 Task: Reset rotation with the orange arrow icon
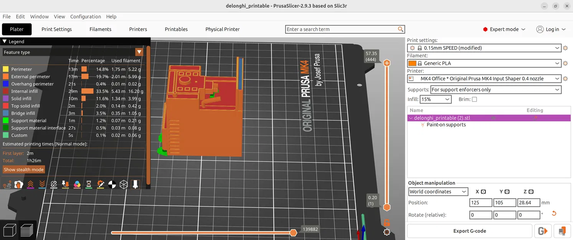point(554,214)
